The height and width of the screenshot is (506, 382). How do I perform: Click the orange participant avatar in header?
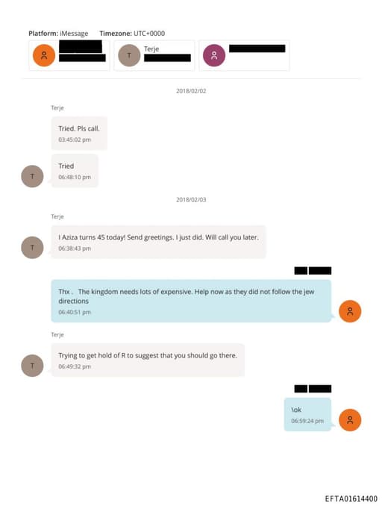point(44,55)
